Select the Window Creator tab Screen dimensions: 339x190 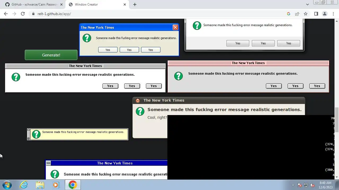pyautogui.click(x=97, y=4)
